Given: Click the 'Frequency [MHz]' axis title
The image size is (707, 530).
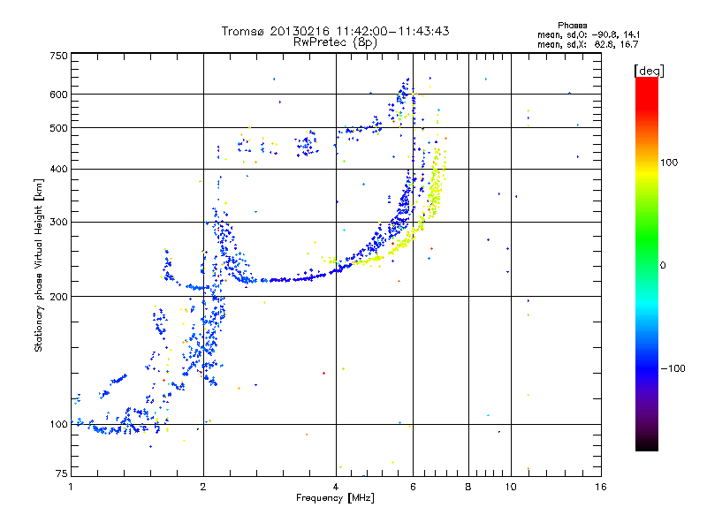Looking at the screenshot, I should (335, 498).
